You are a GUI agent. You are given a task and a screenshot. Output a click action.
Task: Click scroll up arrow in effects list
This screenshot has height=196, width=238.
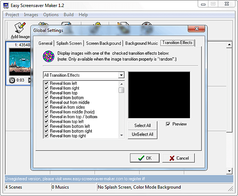[122, 84]
